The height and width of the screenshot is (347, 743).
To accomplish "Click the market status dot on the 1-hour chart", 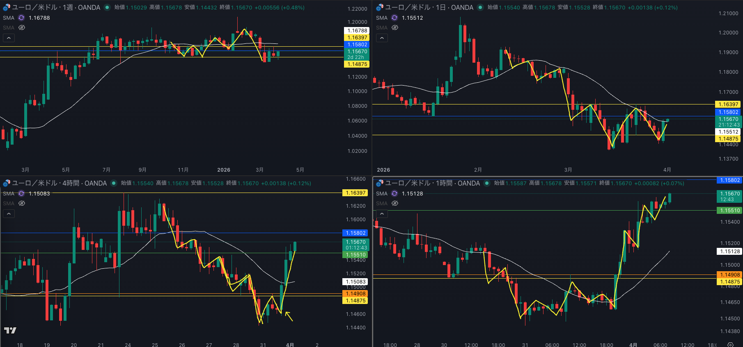I will [487, 183].
